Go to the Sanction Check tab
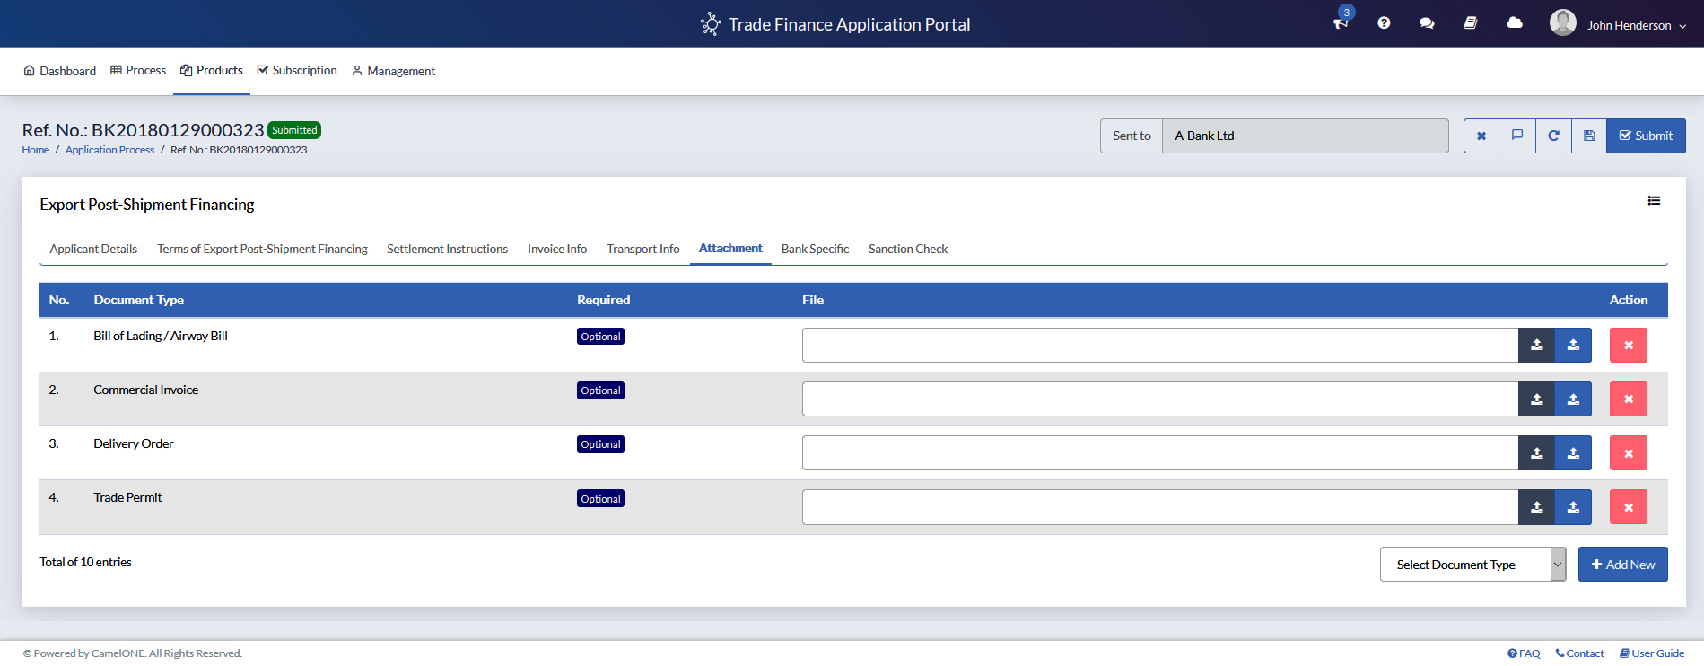Image resolution: width=1704 pixels, height=666 pixels. (907, 249)
